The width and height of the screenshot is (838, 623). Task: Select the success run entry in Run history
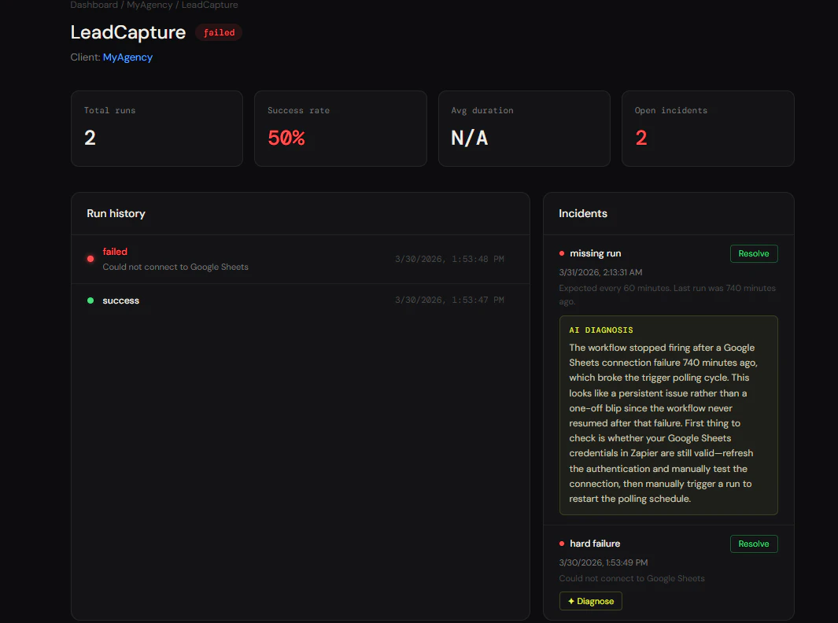pyautogui.click(x=299, y=300)
